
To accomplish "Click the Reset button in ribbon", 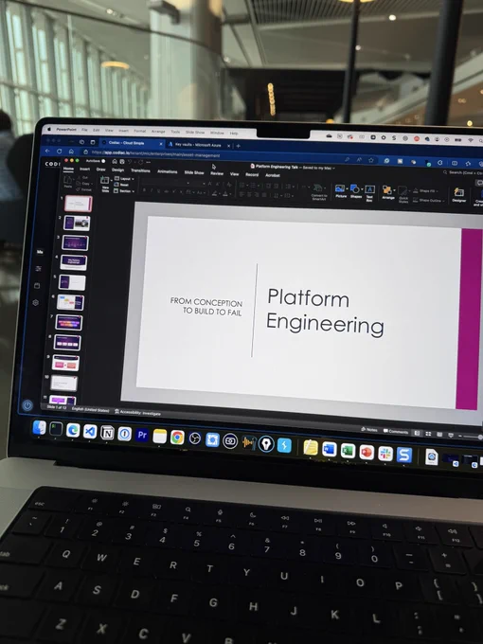I will (122, 185).
